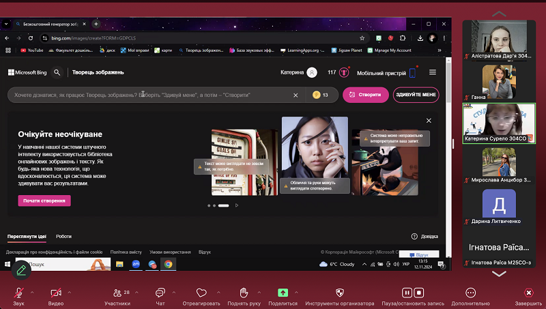
Task: Open Умови використання footer link
Action: [x=170, y=252]
